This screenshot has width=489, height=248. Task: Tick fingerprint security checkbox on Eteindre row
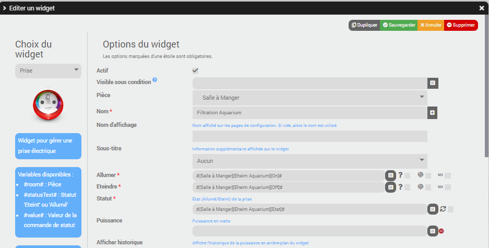[428, 187]
